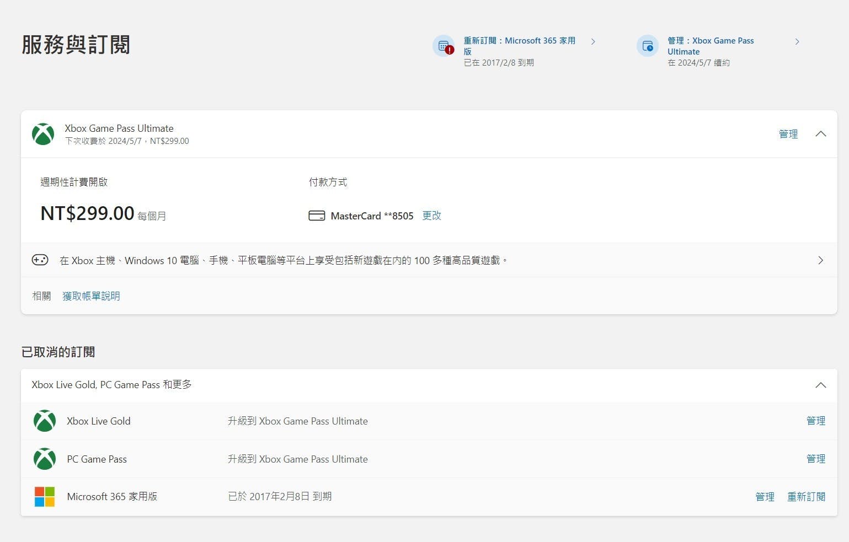The image size is (849, 542).
Task: Click the 已在 2017/2/8 到期 text at top
Action: point(499,63)
